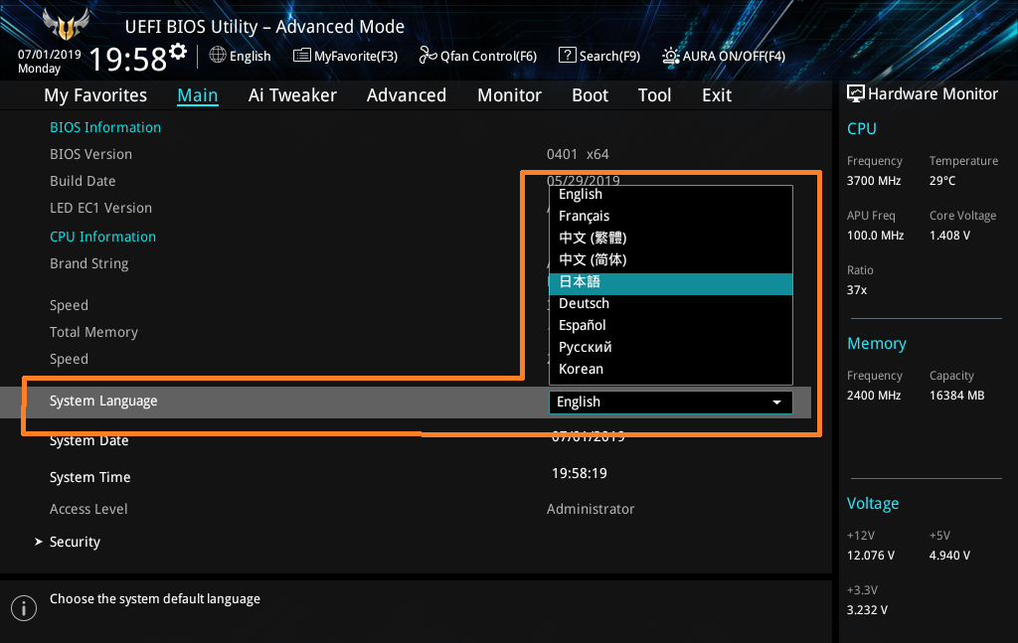1018x643 pixels.
Task: Select the System Time row label
Action: pyautogui.click(x=90, y=478)
